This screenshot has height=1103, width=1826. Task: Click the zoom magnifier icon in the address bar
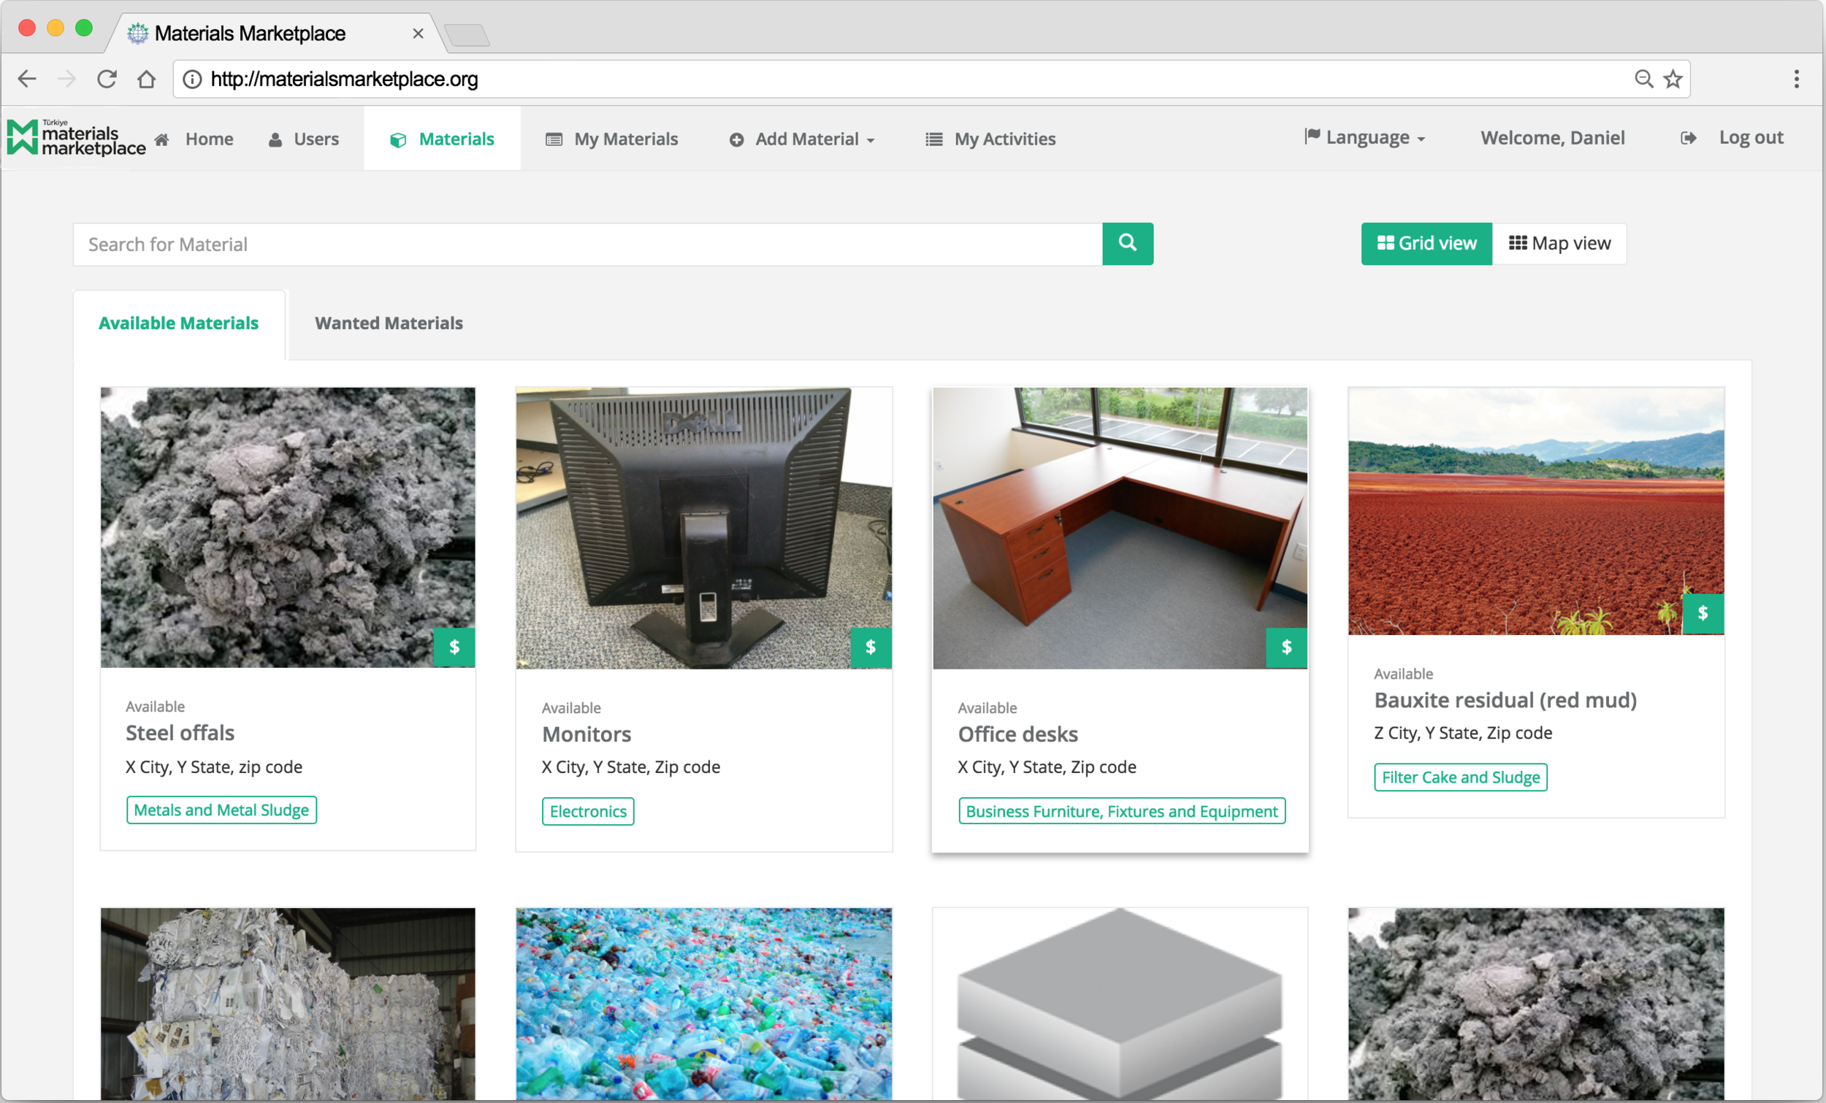click(1643, 79)
